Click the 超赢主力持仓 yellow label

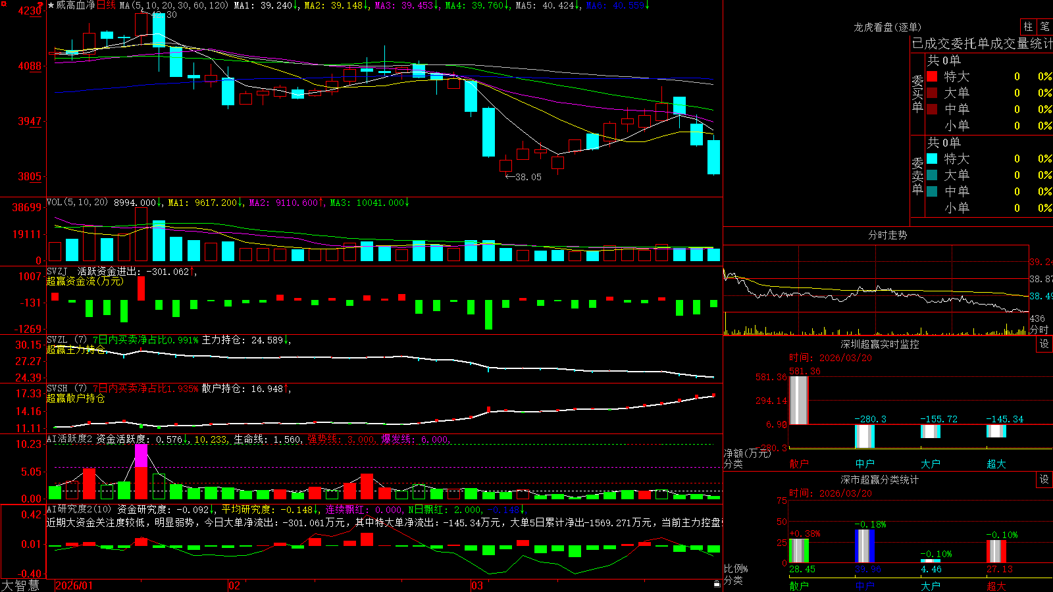click(76, 349)
